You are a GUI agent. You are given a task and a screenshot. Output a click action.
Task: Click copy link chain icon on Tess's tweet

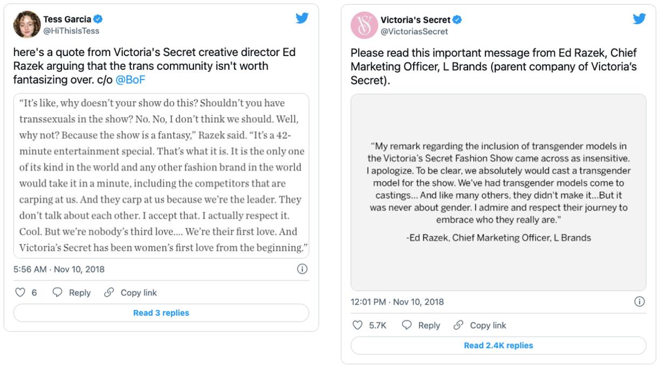[x=109, y=293]
